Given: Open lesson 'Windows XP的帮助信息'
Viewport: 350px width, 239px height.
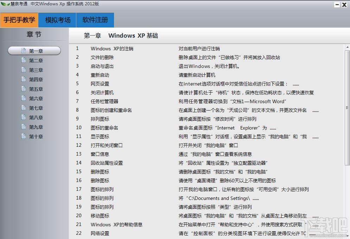Looking at the screenshot, I should coord(116,225).
